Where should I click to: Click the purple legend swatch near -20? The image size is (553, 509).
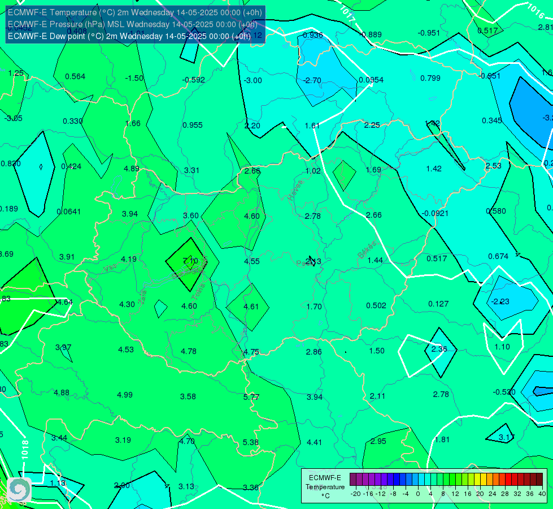pos(353,480)
